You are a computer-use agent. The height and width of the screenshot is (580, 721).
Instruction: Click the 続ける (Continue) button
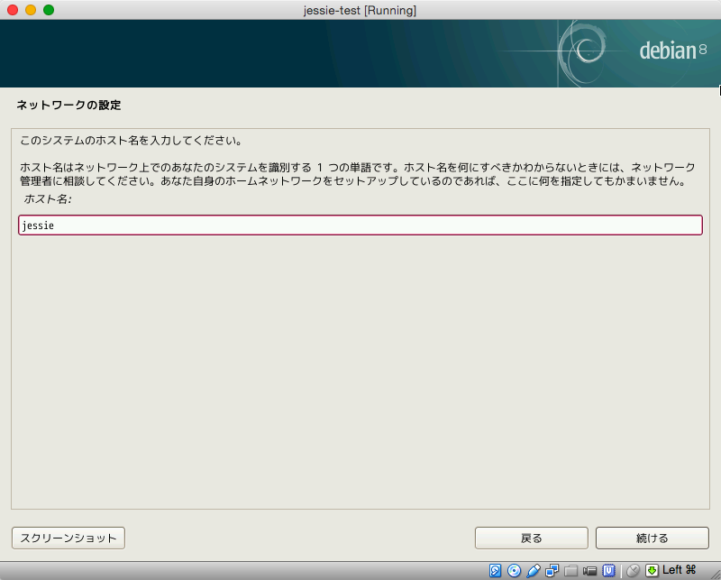(x=652, y=538)
